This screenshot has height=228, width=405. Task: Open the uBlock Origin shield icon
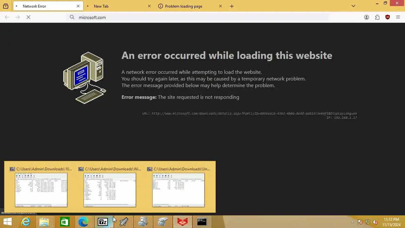(x=388, y=17)
